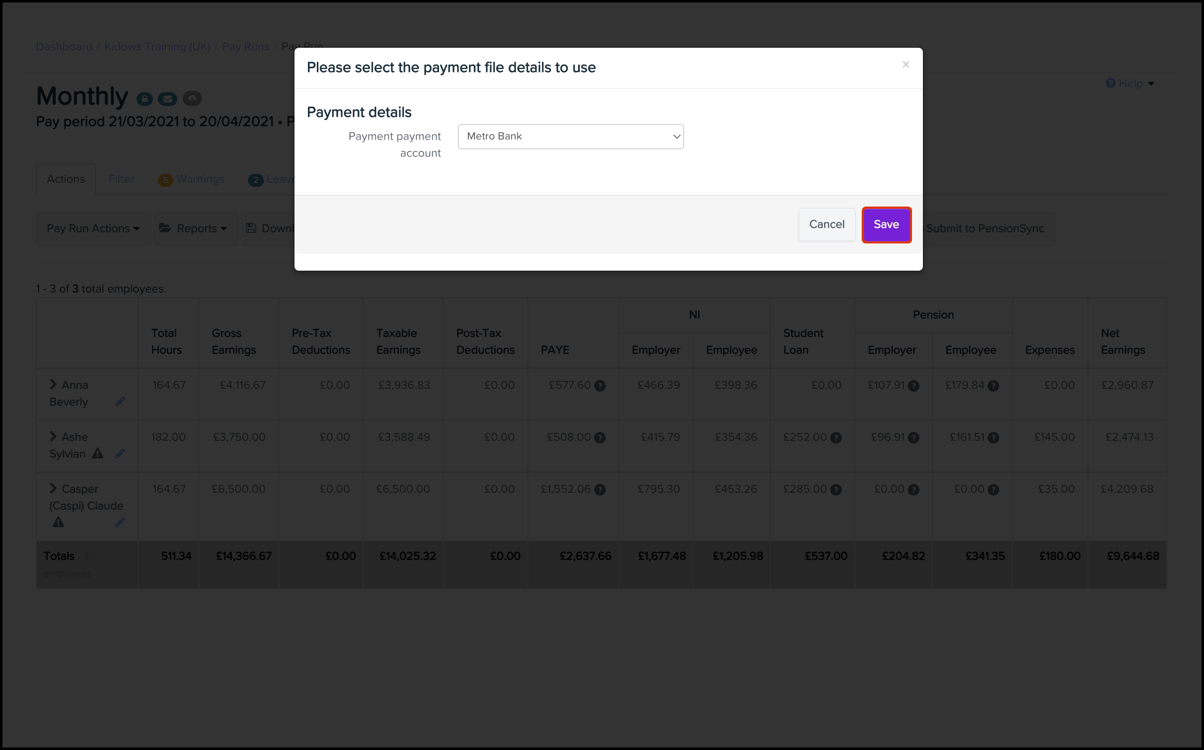The height and width of the screenshot is (750, 1204).
Task: Switch to the Filter tab
Action: coord(121,179)
